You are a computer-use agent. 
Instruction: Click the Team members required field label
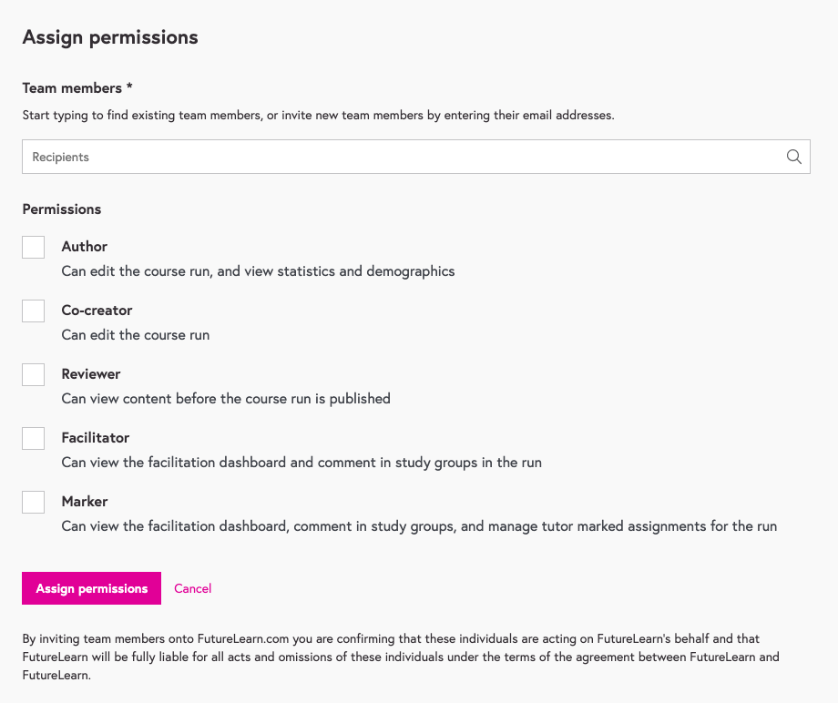coord(77,87)
